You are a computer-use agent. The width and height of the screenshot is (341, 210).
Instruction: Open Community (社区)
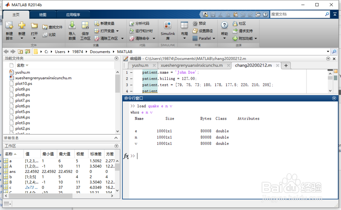(x=239, y=23)
